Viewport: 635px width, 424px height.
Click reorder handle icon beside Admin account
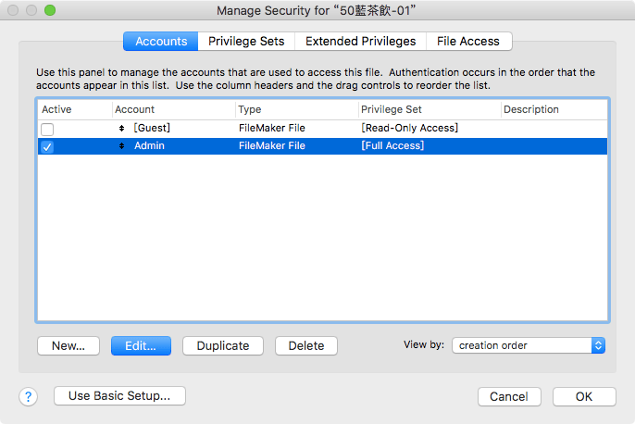coord(122,146)
